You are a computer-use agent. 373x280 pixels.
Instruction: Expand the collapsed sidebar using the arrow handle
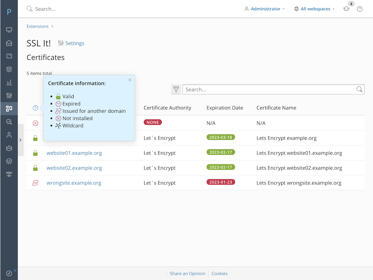click(x=20, y=140)
